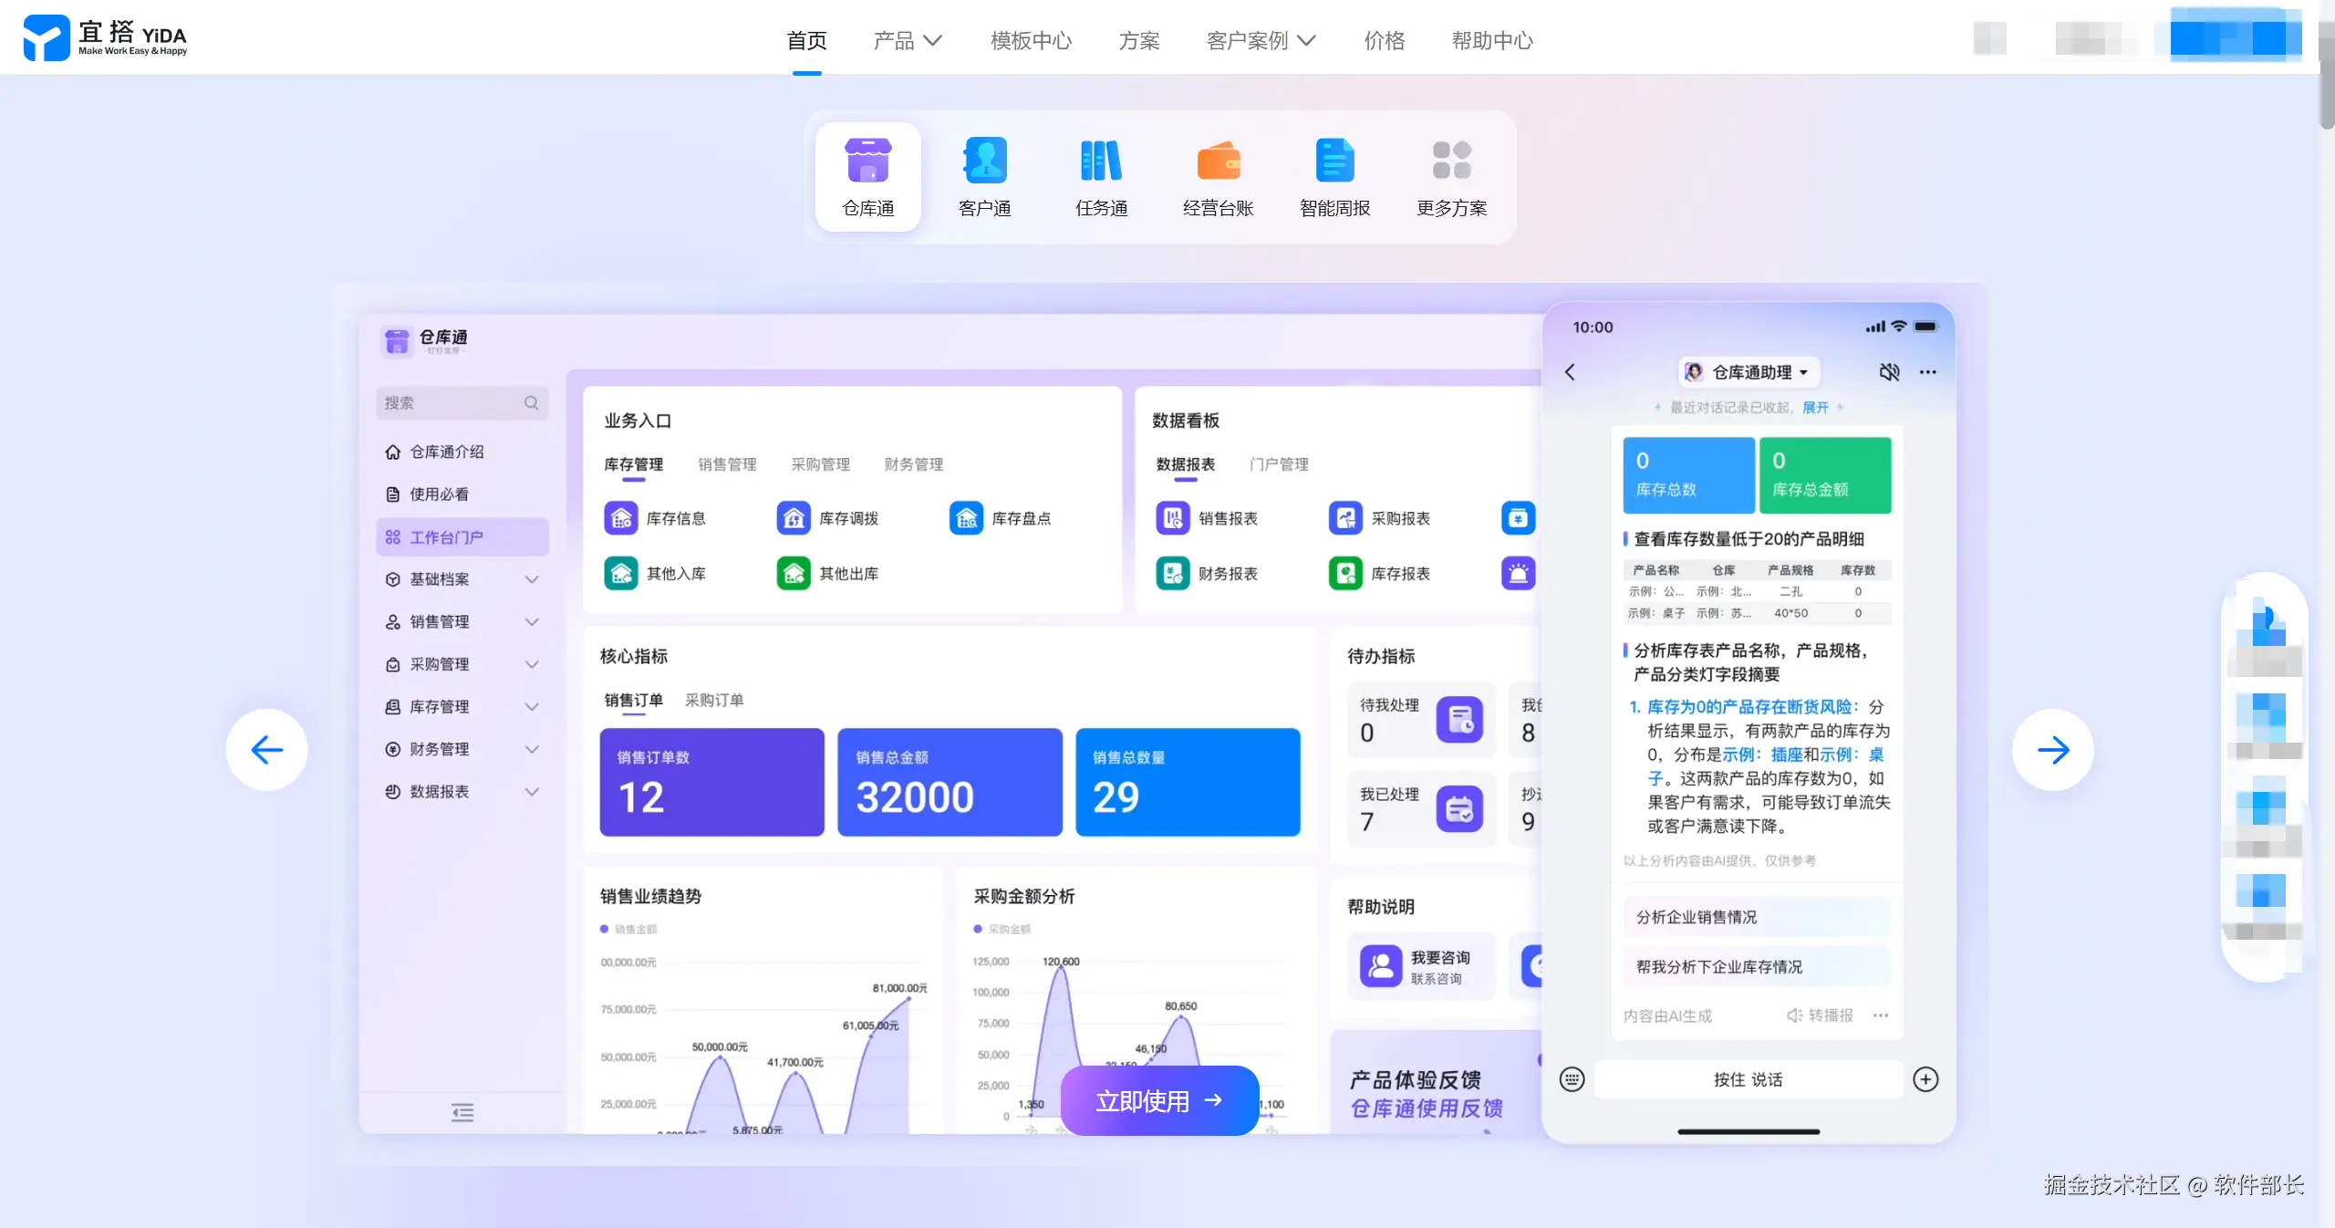Switch to keyboard input in phone chat

pyautogui.click(x=1572, y=1079)
